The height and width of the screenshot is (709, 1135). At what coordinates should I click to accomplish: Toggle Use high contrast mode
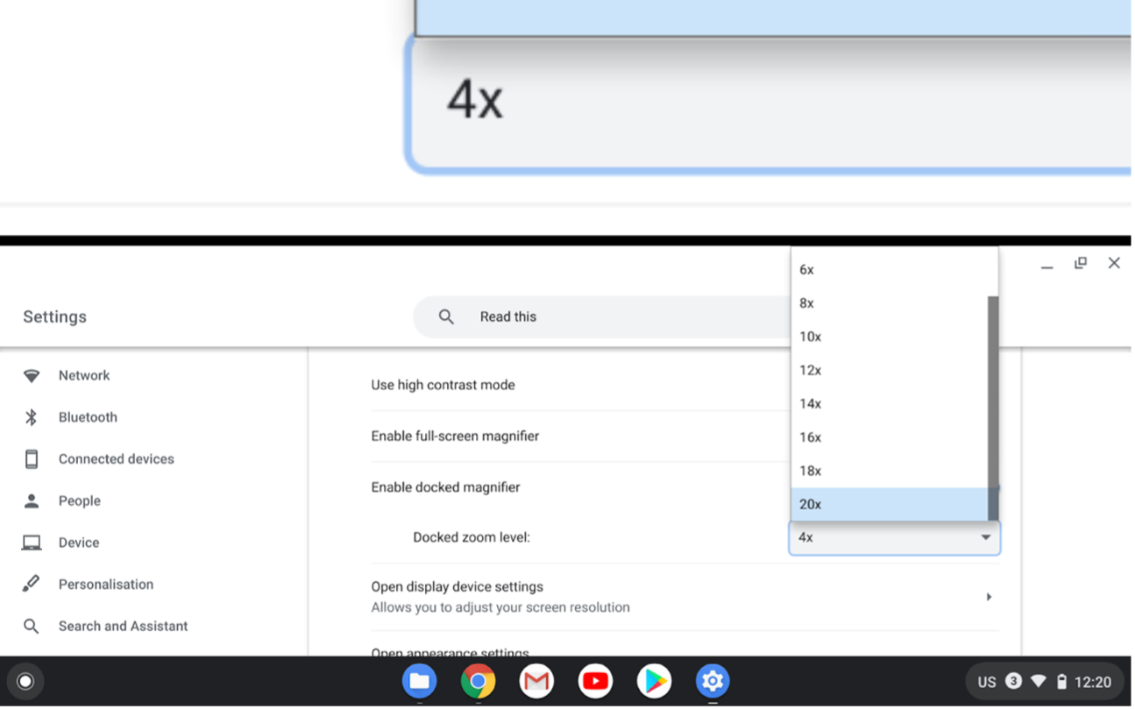(x=443, y=385)
